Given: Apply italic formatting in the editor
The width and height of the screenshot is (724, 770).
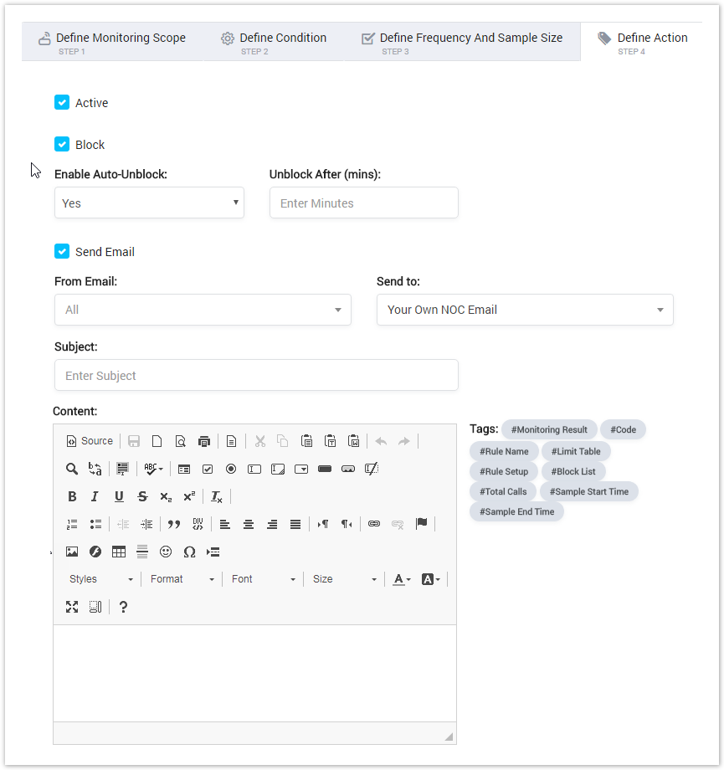Looking at the screenshot, I should pos(95,496).
